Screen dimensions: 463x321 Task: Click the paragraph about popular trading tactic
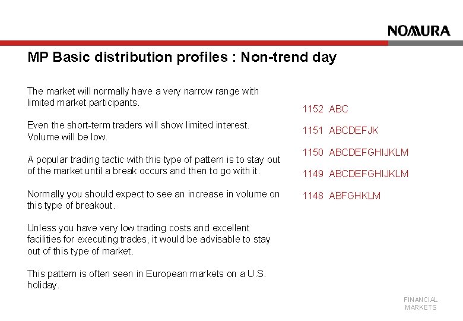154,165
